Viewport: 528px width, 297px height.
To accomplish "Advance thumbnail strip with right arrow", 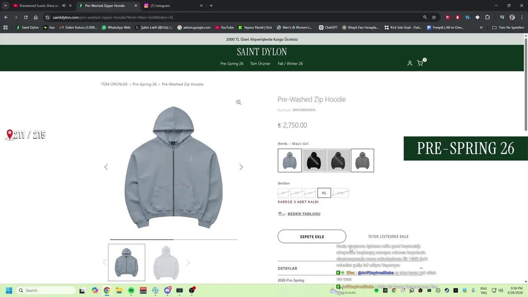I will coord(188,262).
